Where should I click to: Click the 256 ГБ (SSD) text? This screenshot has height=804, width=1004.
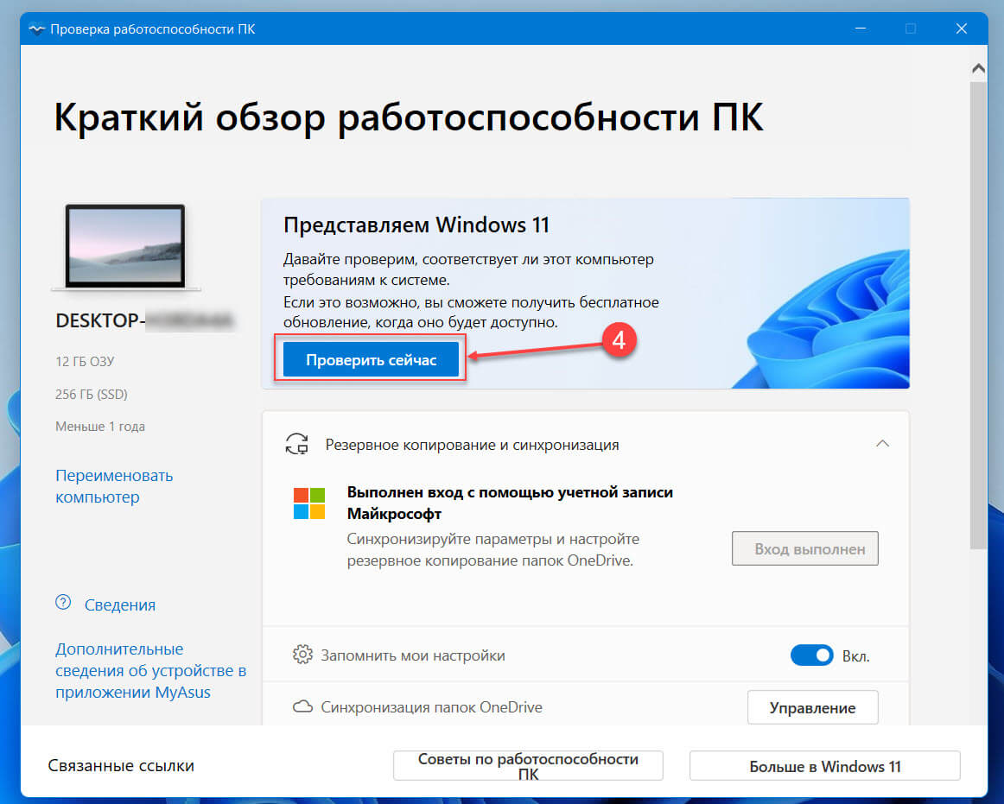[91, 394]
